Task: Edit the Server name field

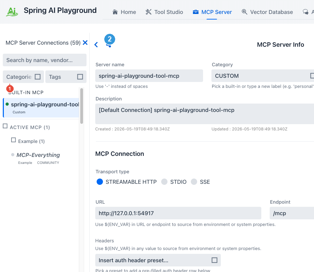Action: (149, 76)
